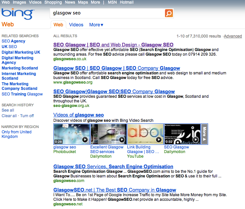Click related search 'Digital Marketing UK'
The height and width of the screenshot is (209, 245).
pos(21,52)
